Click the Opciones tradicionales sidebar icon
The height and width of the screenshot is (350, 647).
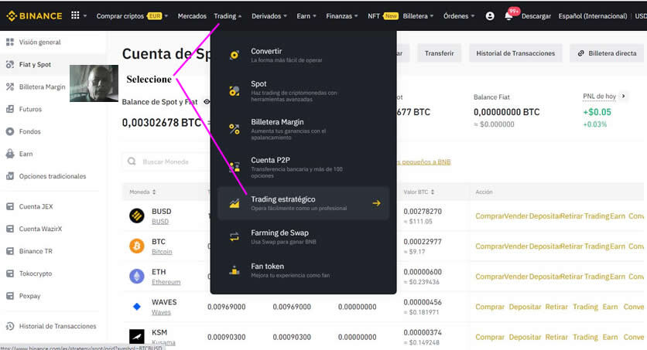tap(10, 176)
